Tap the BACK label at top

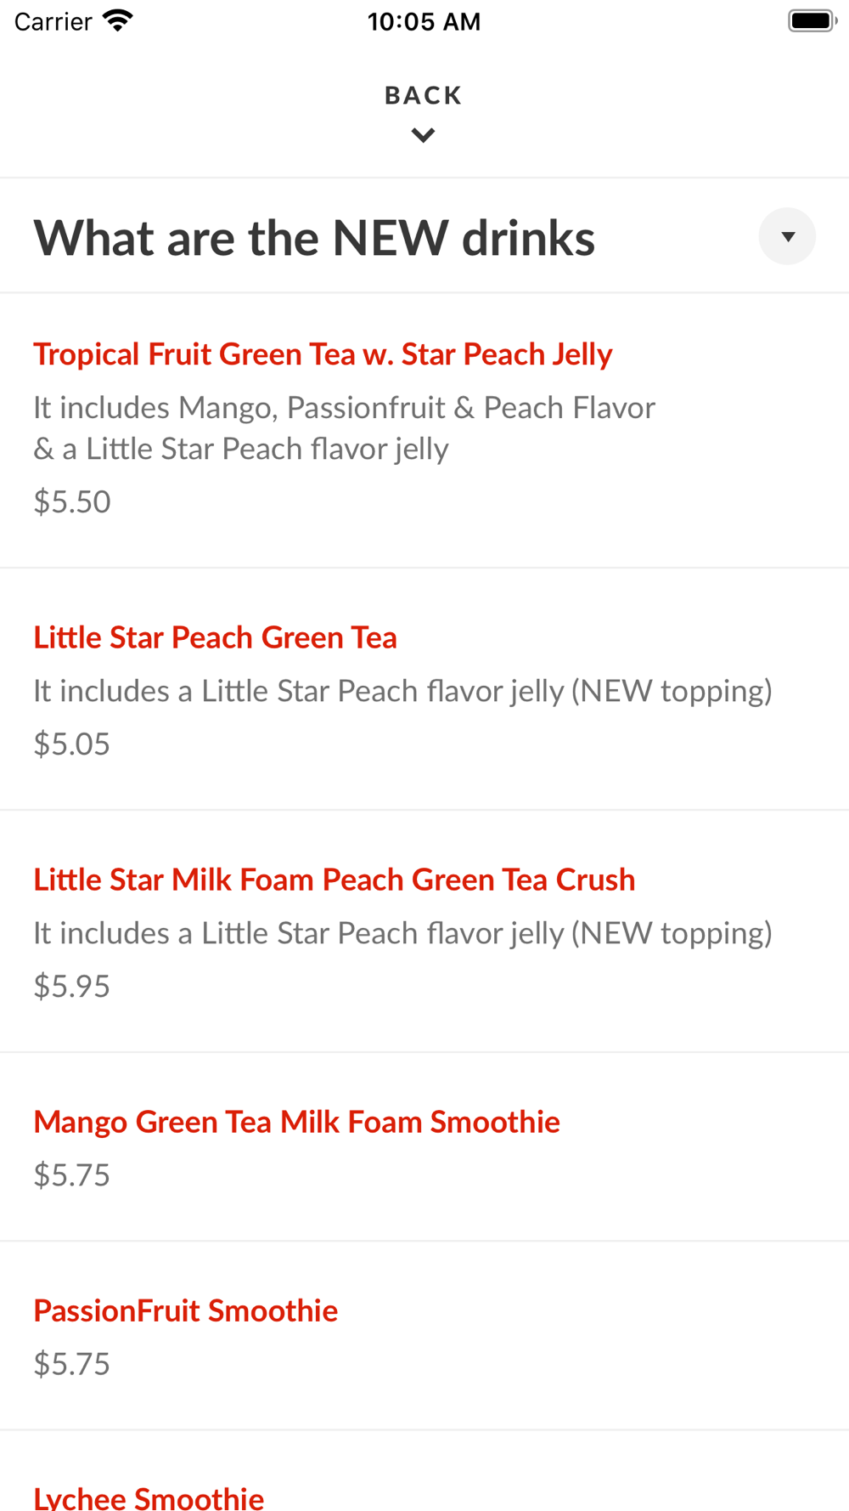[x=423, y=95]
